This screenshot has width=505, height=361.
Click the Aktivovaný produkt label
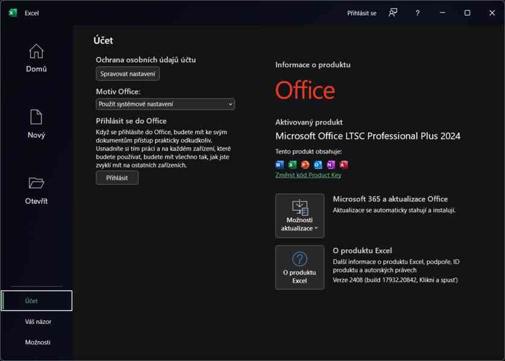click(x=309, y=122)
